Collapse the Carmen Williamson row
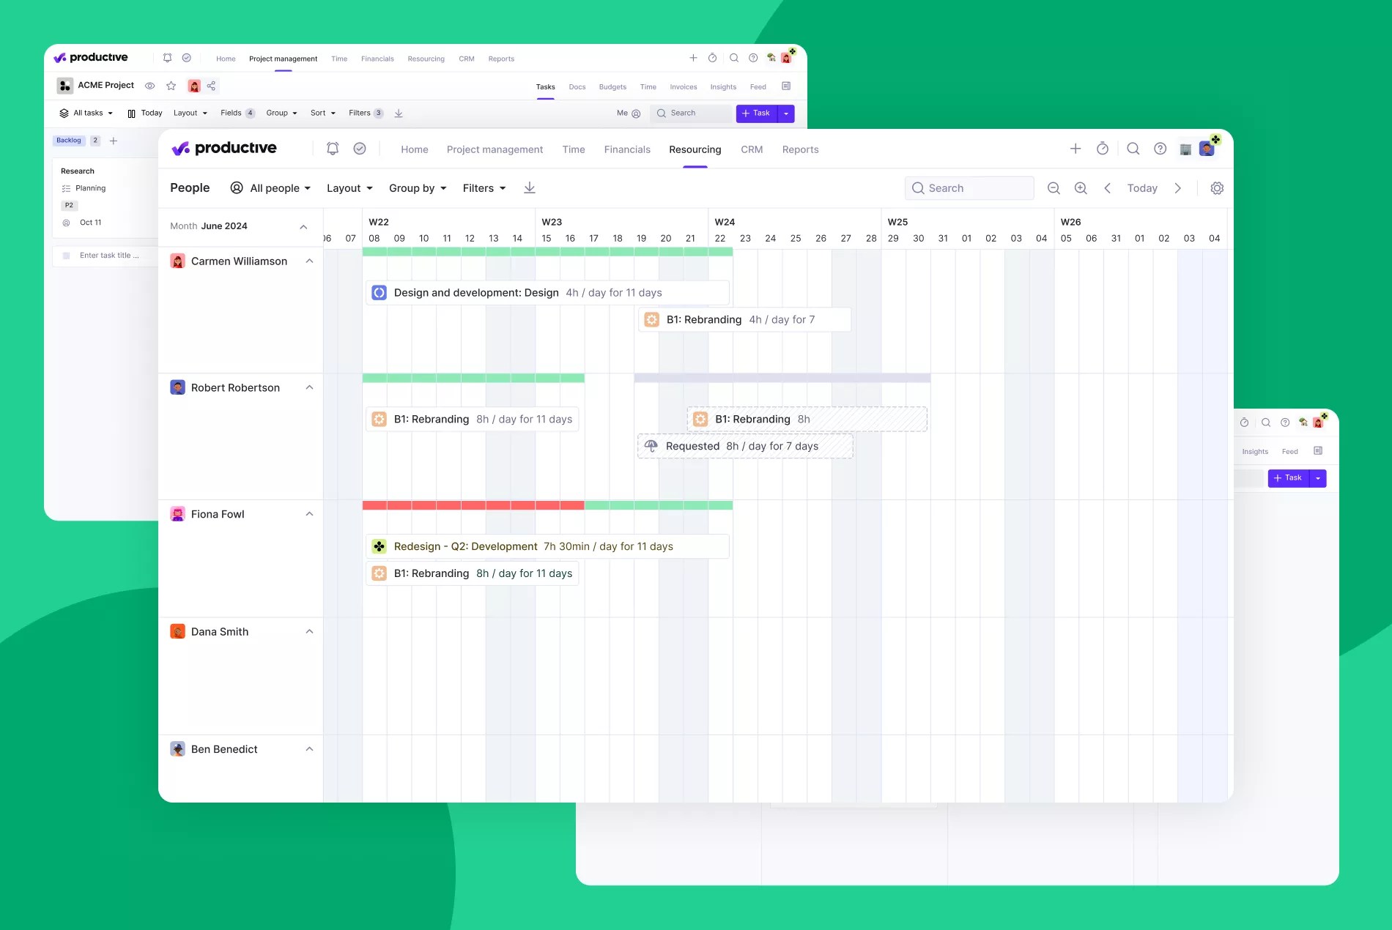The width and height of the screenshot is (1392, 930). click(x=309, y=261)
